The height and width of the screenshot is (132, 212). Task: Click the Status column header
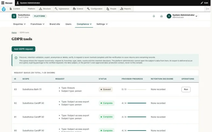[x=102, y=79]
